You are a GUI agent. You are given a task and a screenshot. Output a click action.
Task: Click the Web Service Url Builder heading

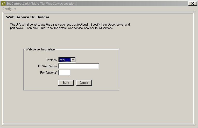click(x=28, y=17)
